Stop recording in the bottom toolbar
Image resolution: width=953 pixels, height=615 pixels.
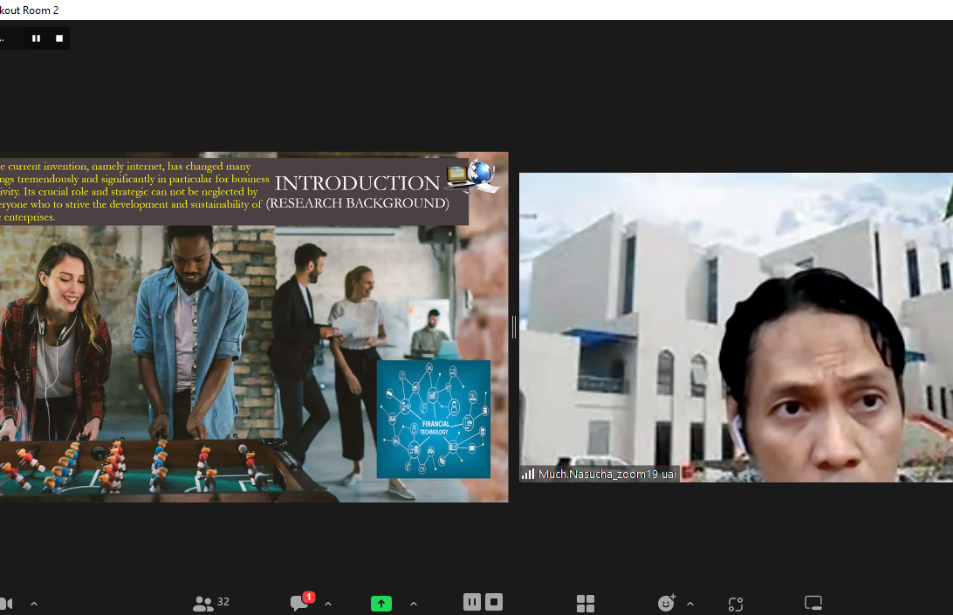tap(494, 602)
